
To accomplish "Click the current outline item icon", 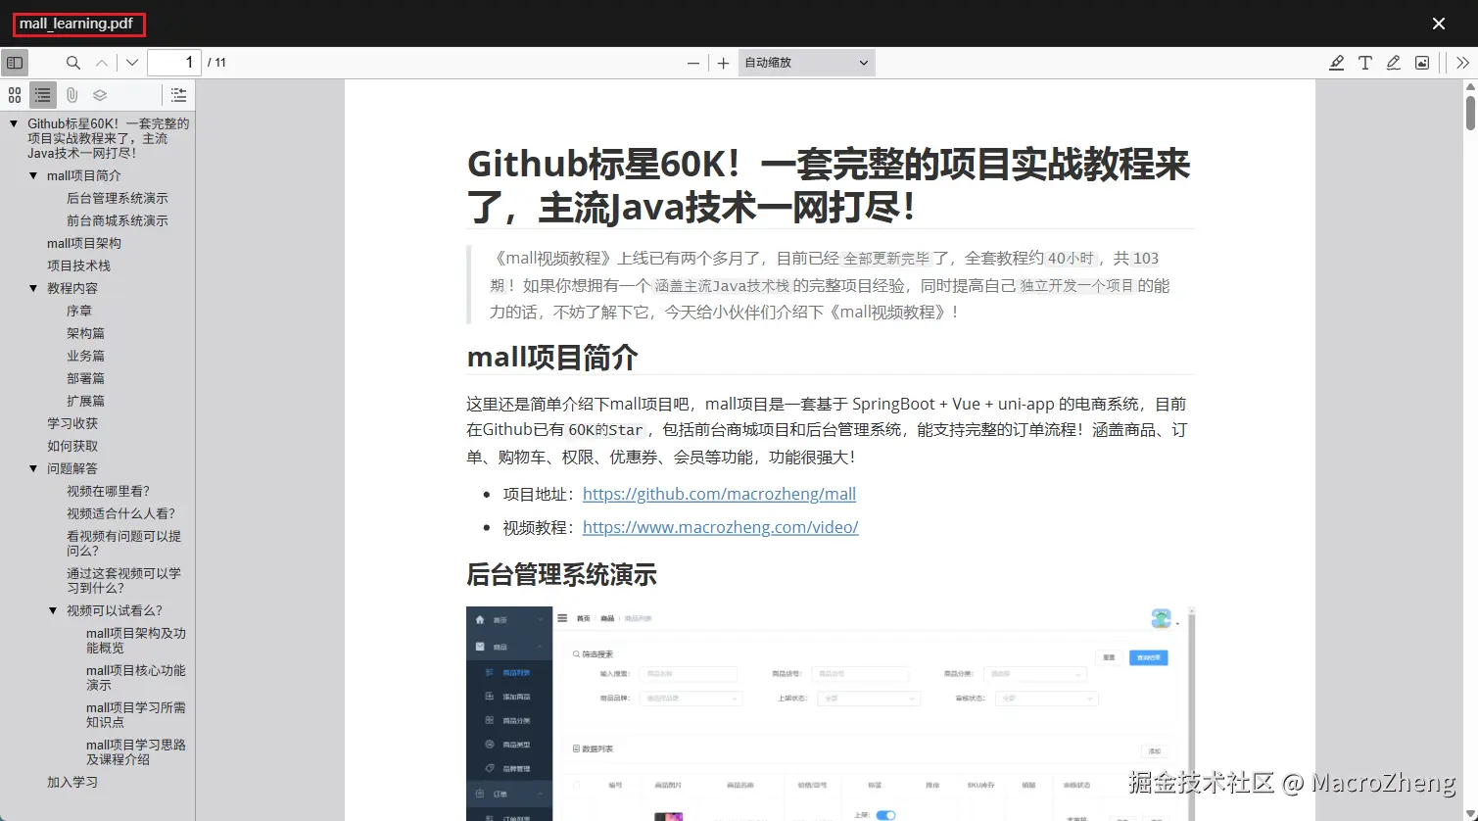I will click(178, 95).
